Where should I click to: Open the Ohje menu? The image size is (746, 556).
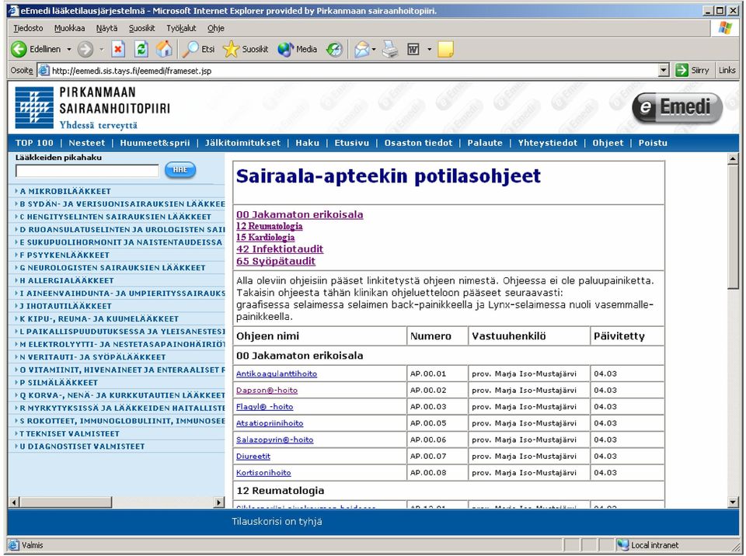215,28
